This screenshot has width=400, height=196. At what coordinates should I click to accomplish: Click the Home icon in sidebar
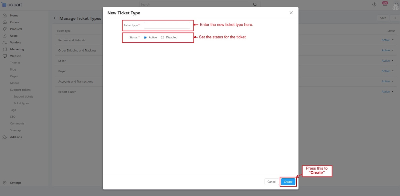(x=4, y=15)
